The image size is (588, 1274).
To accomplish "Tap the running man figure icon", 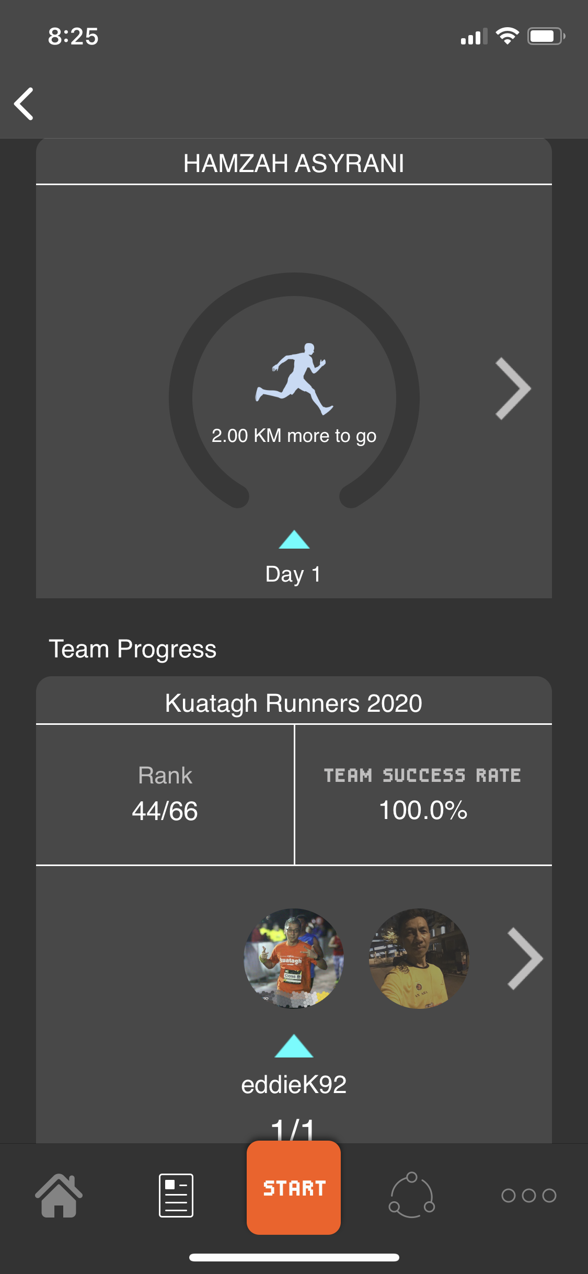I will pyautogui.click(x=294, y=379).
